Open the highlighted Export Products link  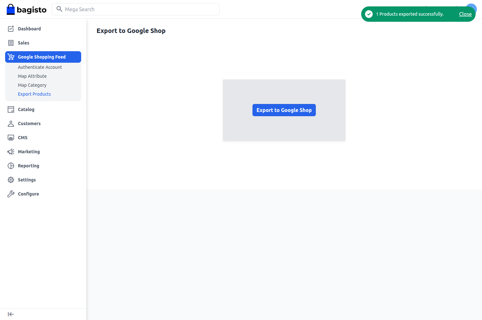(x=34, y=94)
